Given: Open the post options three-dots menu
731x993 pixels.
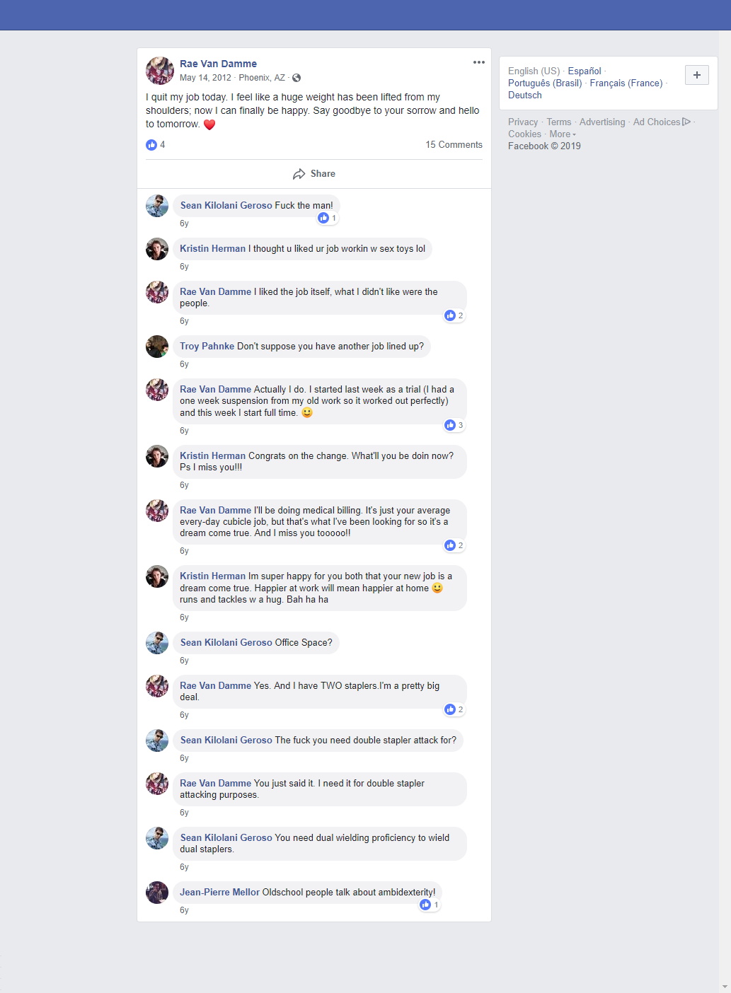Looking at the screenshot, I should pyautogui.click(x=479, y=62).
